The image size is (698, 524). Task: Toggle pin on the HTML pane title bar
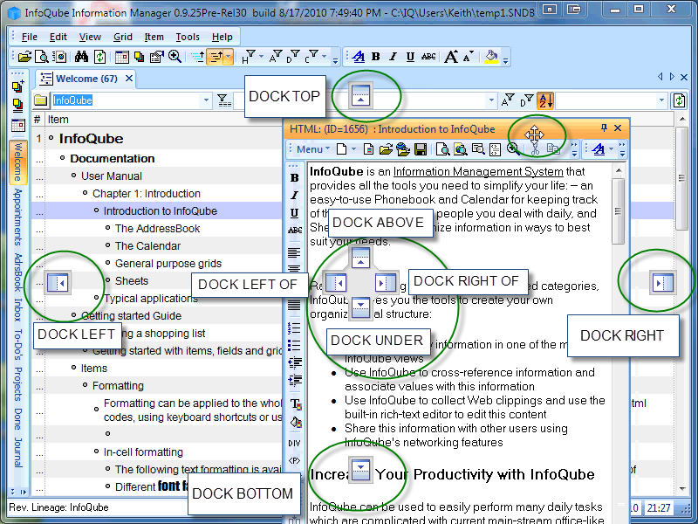604,128
